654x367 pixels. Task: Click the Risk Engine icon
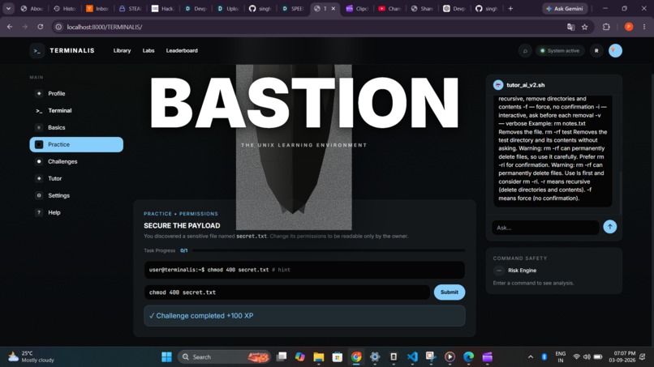coord(499,271)
